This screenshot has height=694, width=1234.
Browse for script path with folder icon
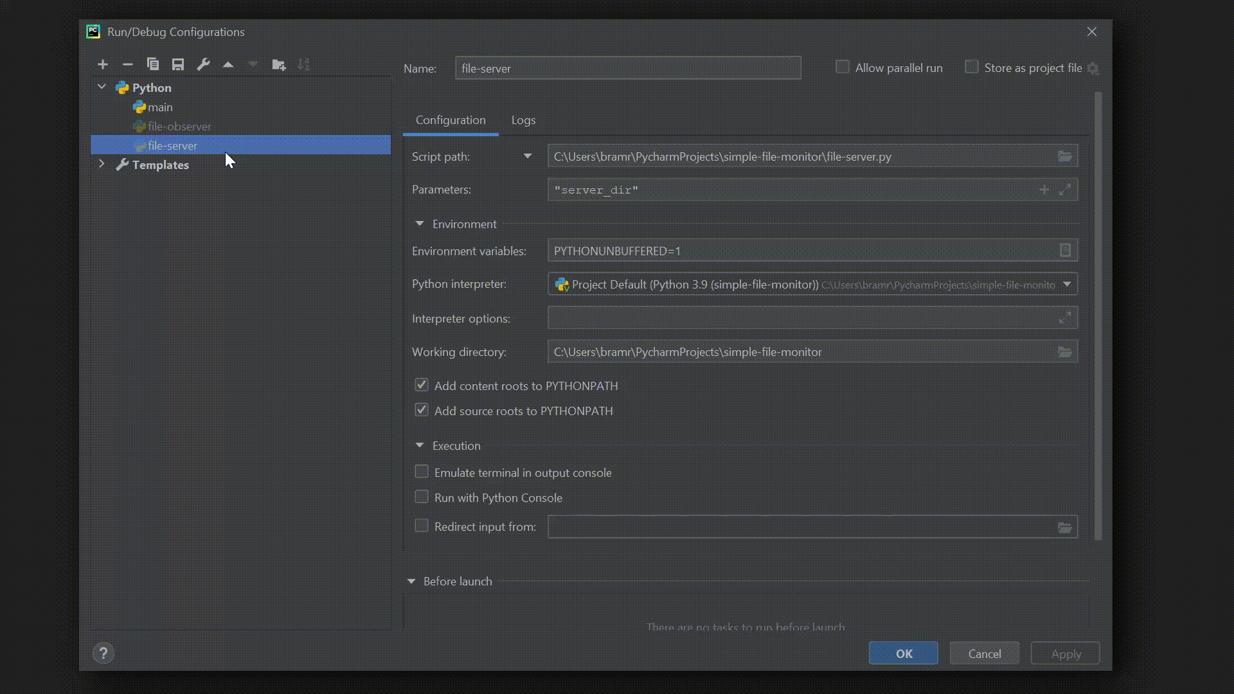tap(1064, 156)
